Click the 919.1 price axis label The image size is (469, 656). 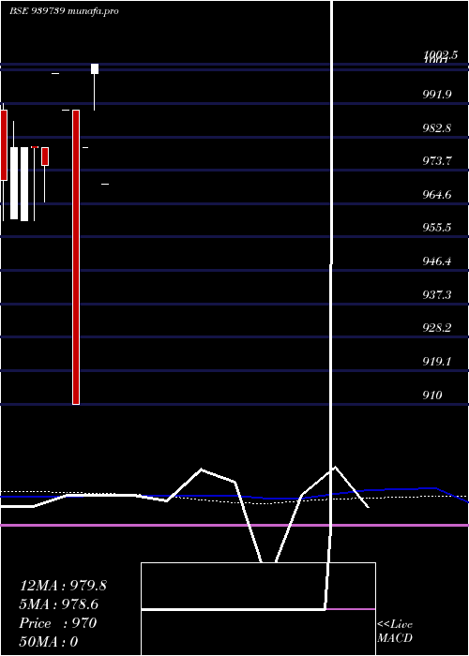[x=437, y=361]
